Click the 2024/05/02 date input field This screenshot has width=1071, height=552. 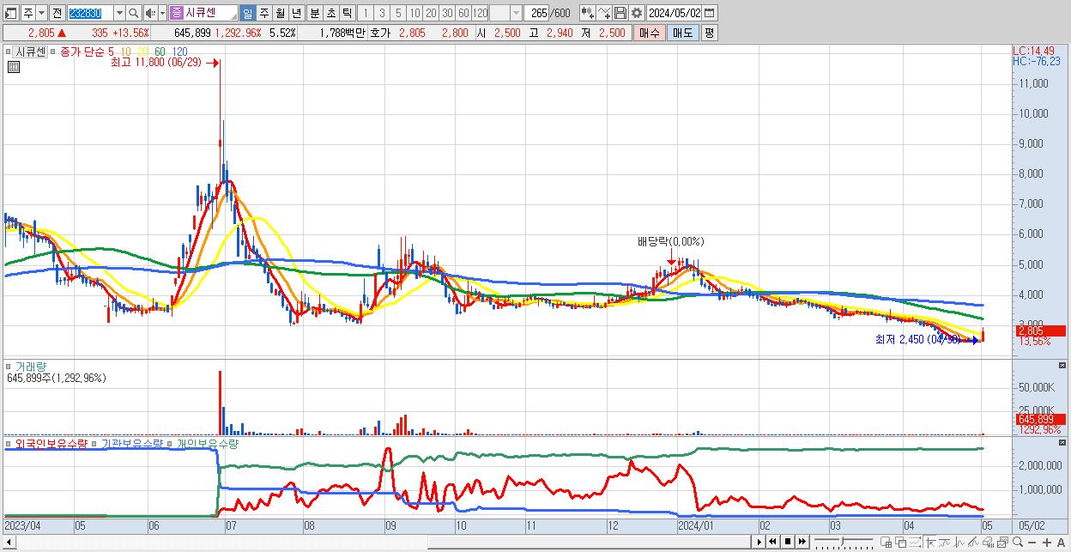(x=675, y=13)
